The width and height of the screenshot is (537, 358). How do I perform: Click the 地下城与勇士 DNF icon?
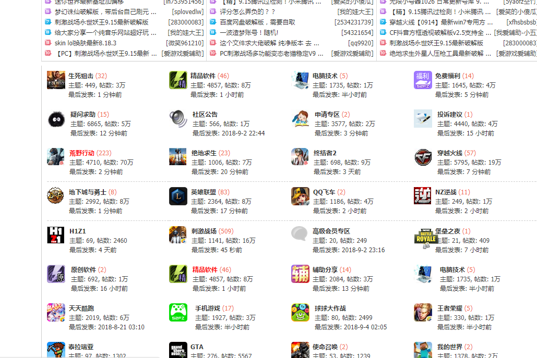point(55,196)
